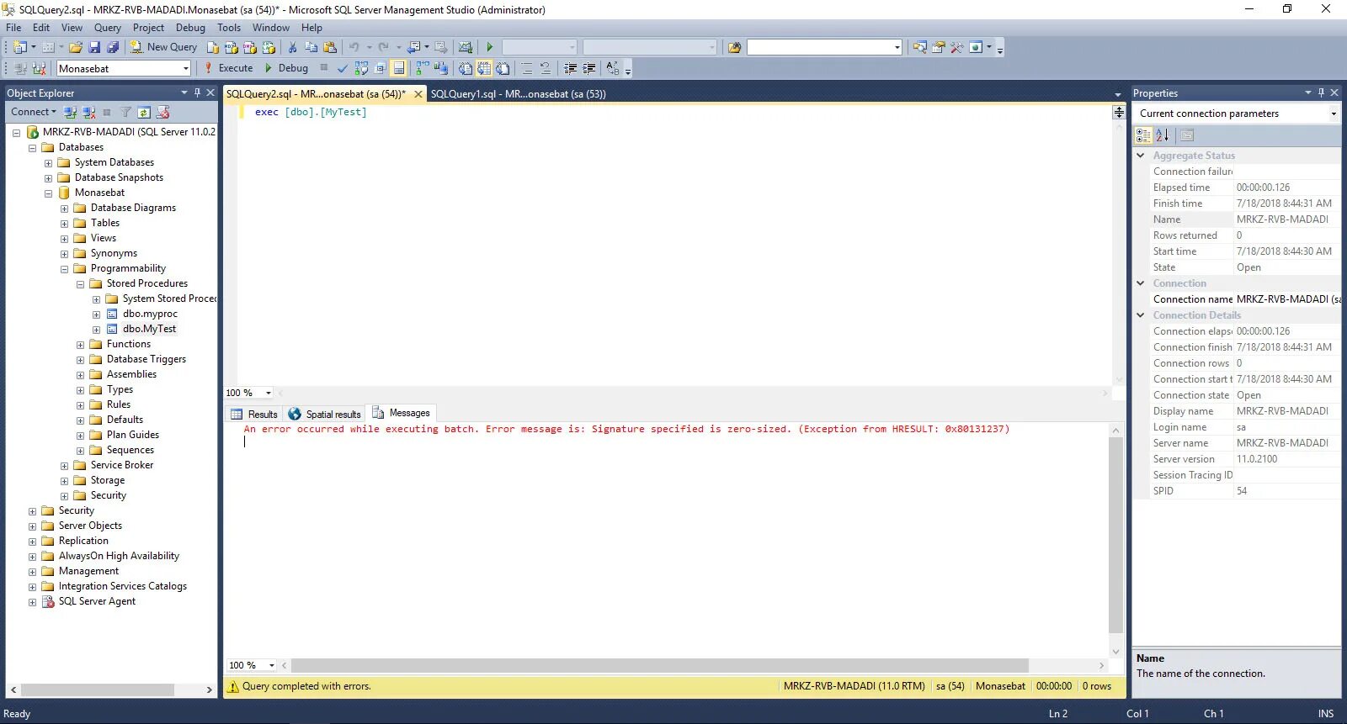Viewport: 1347px width, 724px height.
Task: Click disconnect icon in Object Explorer toolbar
Action: pyautogui.click(x=88, y=112)
